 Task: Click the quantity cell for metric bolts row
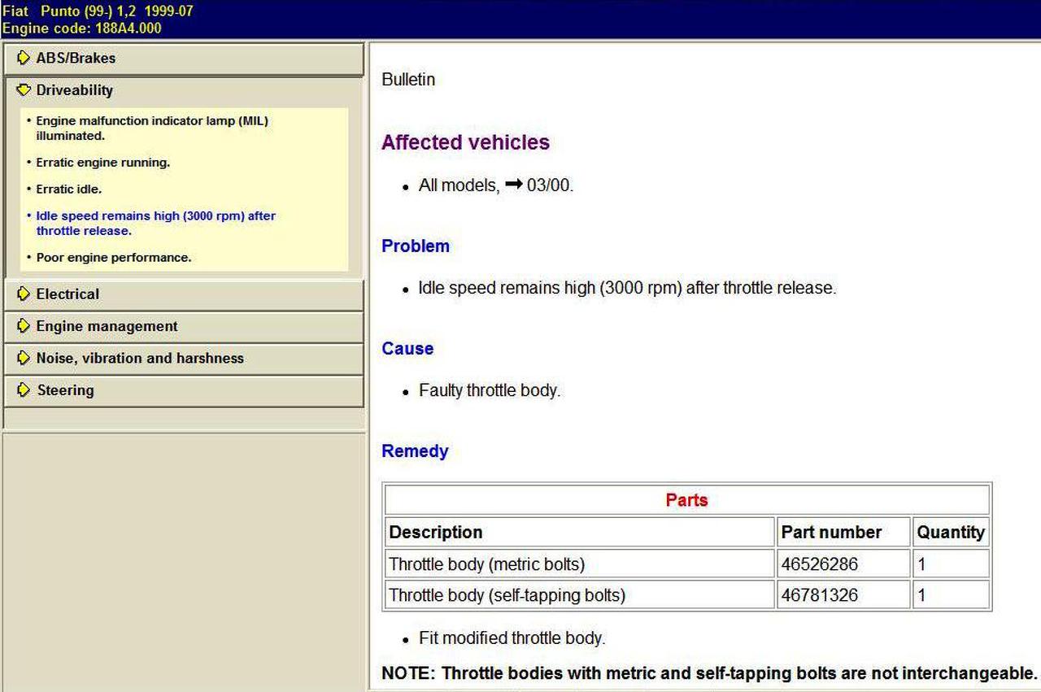point(951,564)
